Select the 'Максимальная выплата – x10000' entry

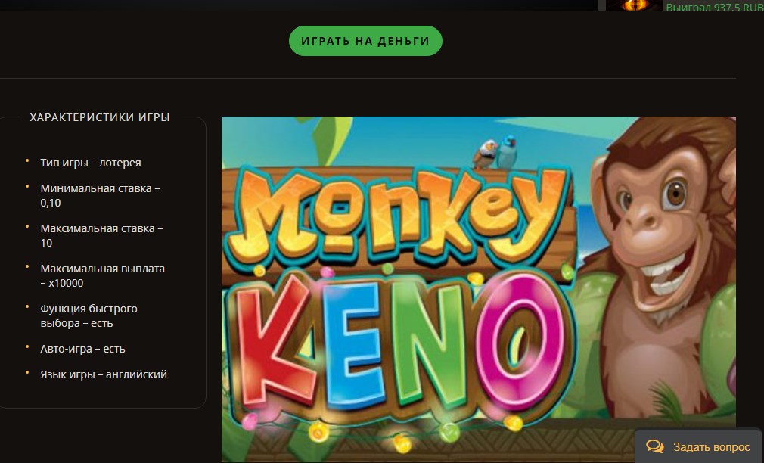102,275
